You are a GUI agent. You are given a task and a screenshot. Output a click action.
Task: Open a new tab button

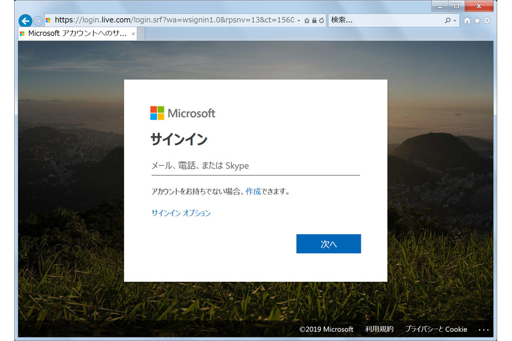(x=142, y=34)
